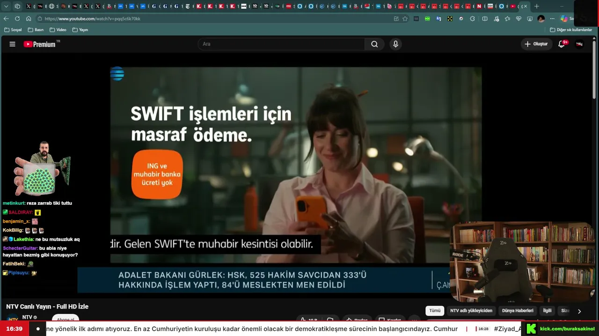The width and height of the screenshot is (599, 336).
Task: Open the Oluştur create menu
Action: [536, 44]
